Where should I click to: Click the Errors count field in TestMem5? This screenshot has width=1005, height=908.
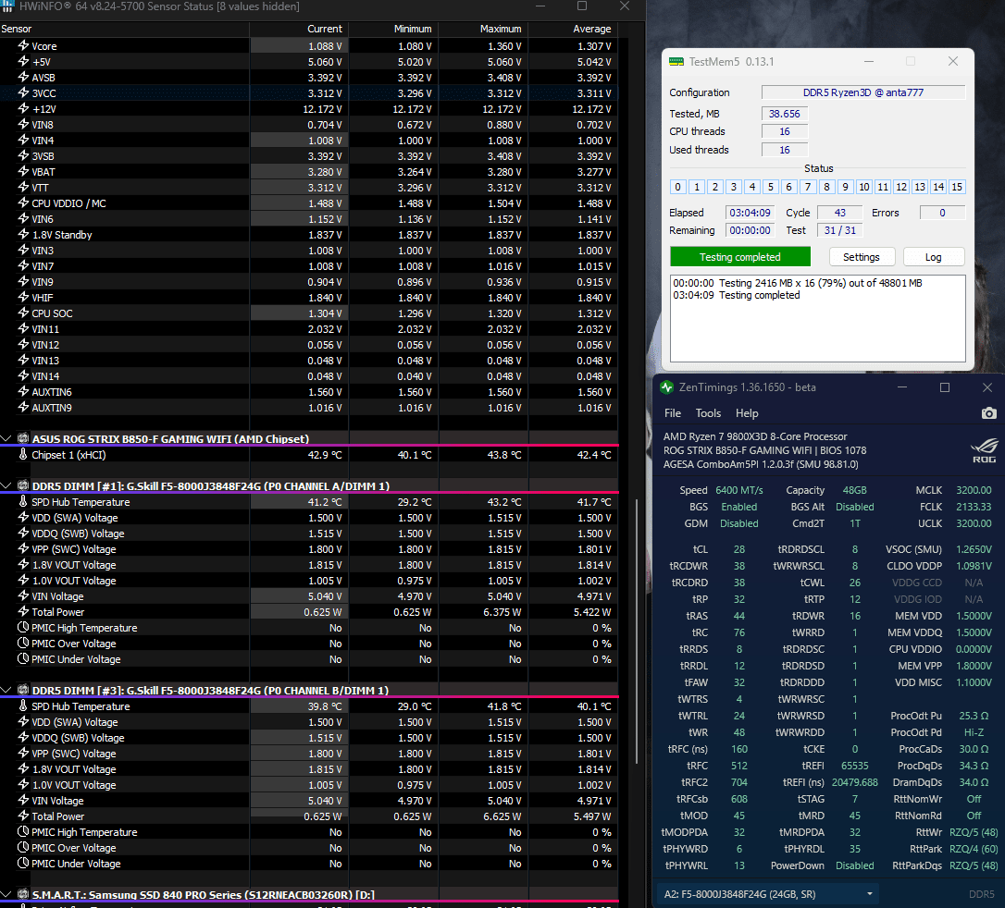click(x=942, y=213)
